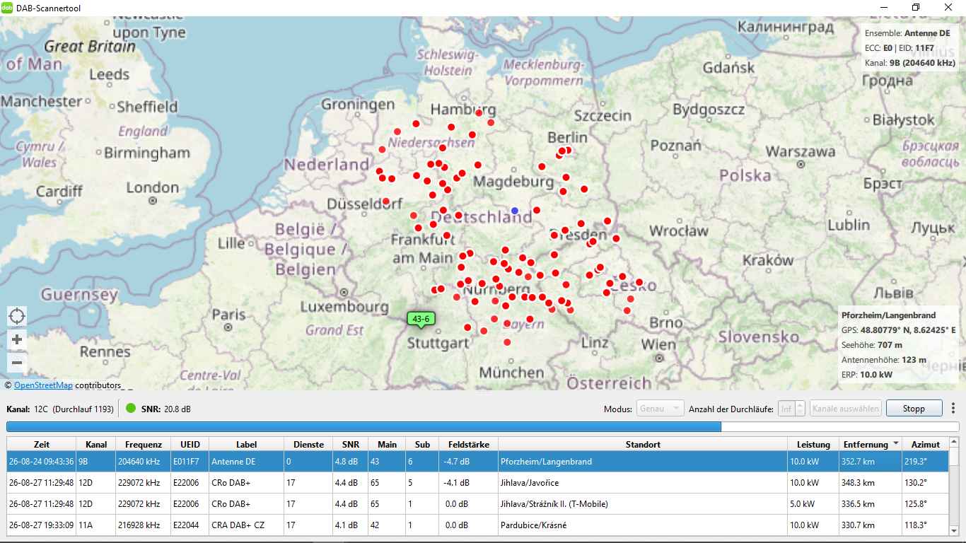
Task: Click the 26-08-24 09:43:36 time cell
Action: (x=42, y=462)
